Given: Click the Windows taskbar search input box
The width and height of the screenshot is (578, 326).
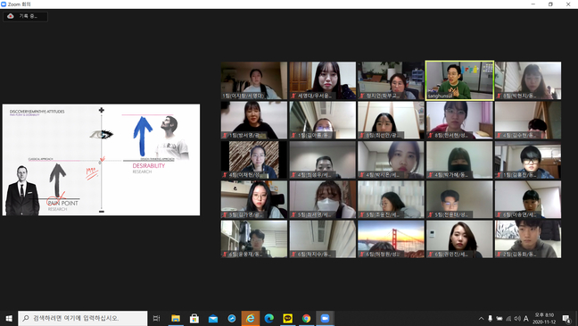Looking at the screenshot, I should [83, 318].
